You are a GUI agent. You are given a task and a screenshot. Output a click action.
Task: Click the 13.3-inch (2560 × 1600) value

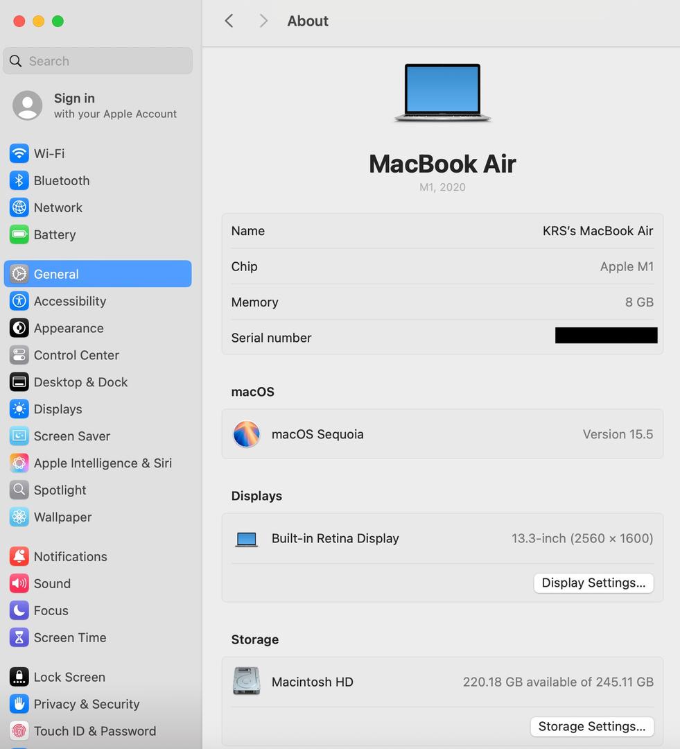tap(582, 538)
